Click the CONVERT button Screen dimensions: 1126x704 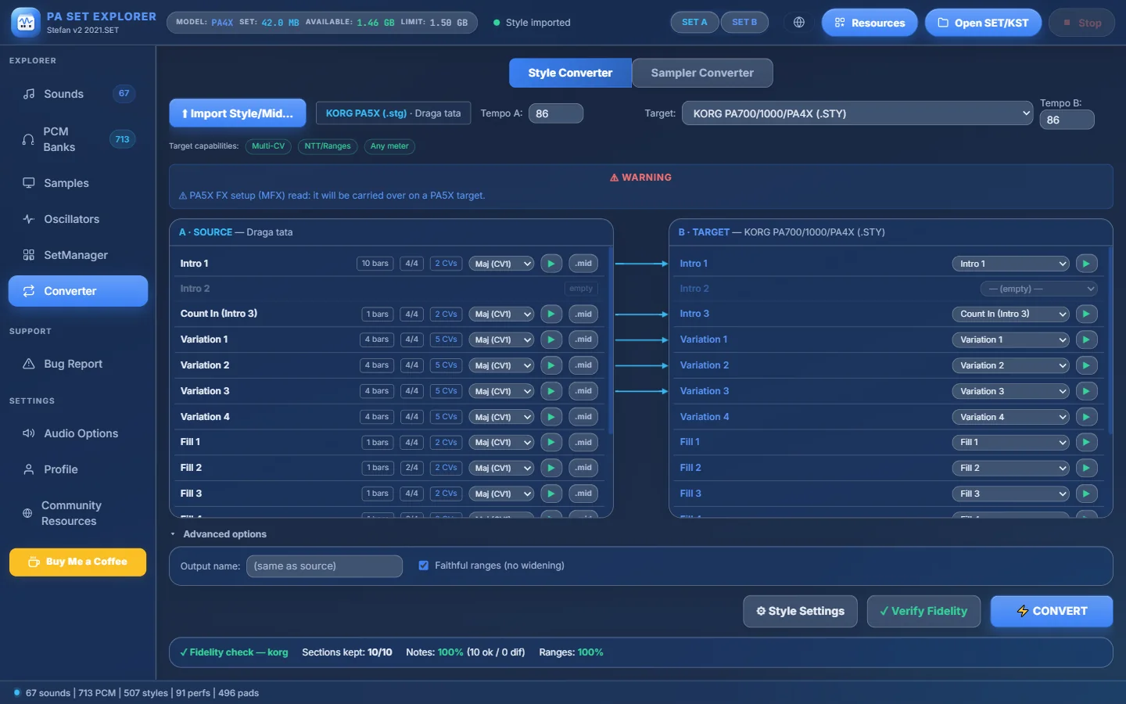[x=1052, y=612]
